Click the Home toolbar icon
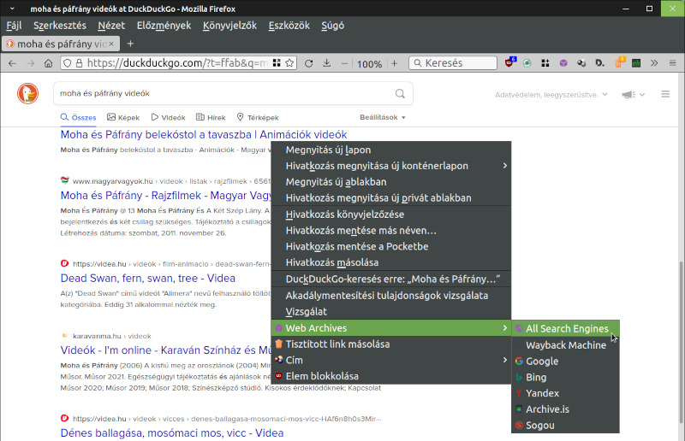This screenshot has width=685, height=441. click(49, 63)
